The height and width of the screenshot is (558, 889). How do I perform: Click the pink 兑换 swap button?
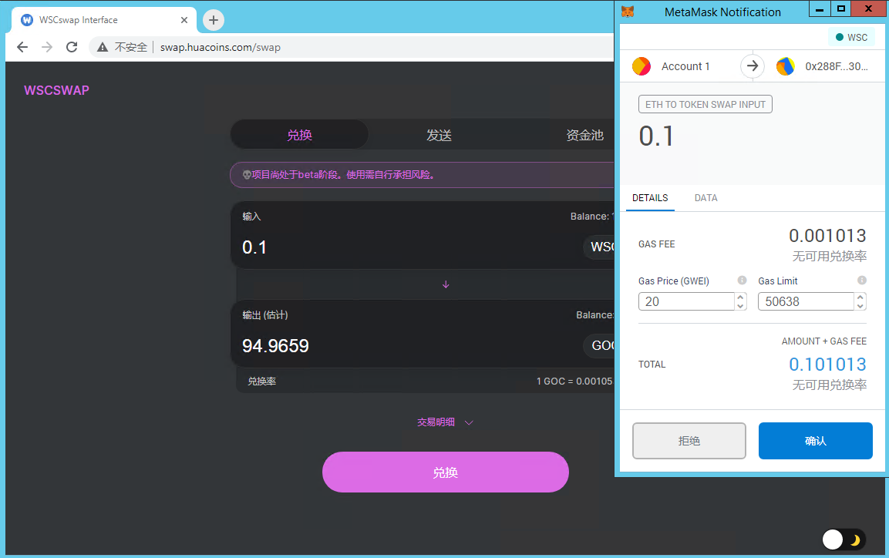(445, 472)
